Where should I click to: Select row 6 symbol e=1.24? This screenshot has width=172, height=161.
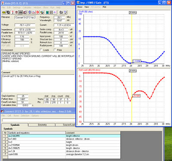click(37, 151)
